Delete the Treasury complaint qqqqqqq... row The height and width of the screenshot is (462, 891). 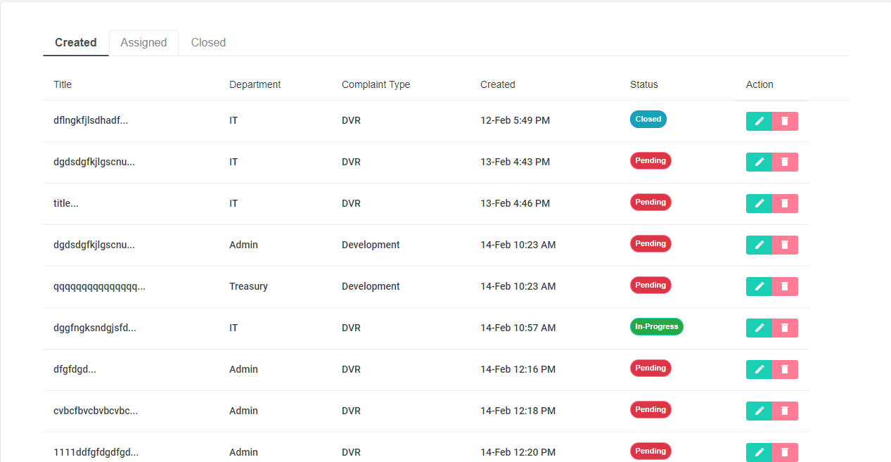tap(785, 287)
